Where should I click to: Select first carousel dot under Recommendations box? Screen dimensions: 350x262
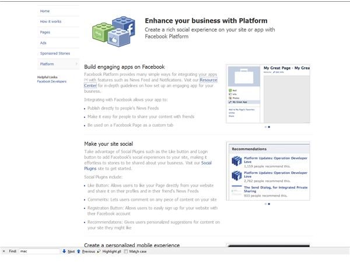point(265,204)
